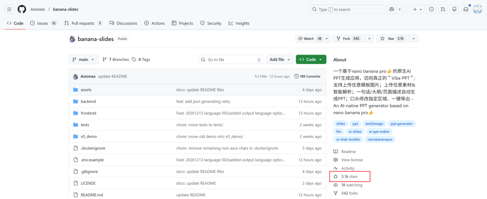Expand the Star lists dropdown arrow
This screenshot has width=487, height=199.
click(x=413, y=38)
